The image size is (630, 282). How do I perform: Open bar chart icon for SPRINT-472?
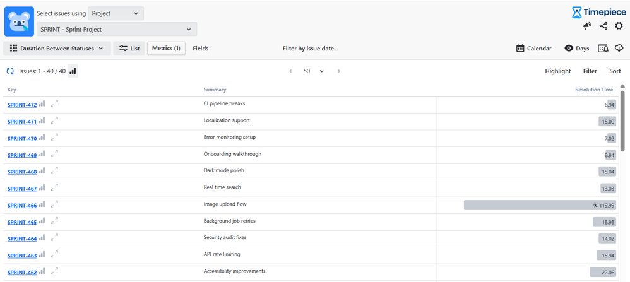(x=42, y=104)
